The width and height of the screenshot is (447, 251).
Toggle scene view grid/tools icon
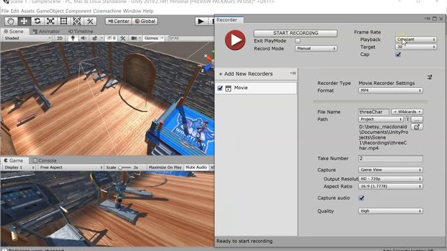(123, 38)
